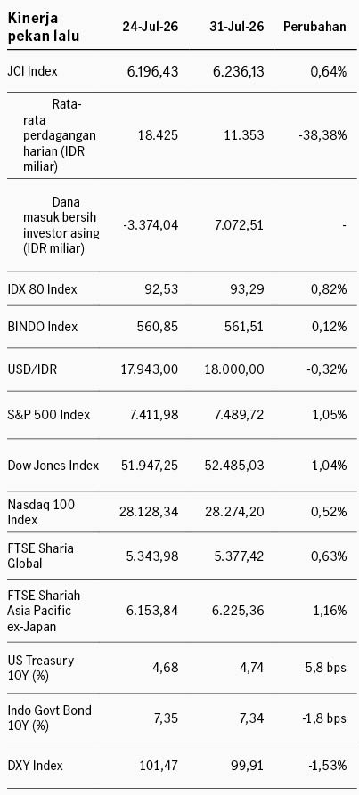Select the foreign inflow value 7.072,51
This screenshot has height=795, width=359.
[x=237, y=224]
